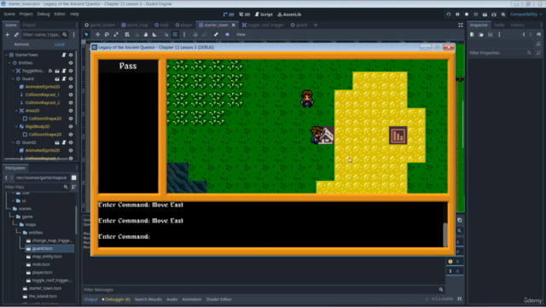Search the Output log with the magnifier icon
This screenshot has height=307, width=546.
pos(459,231)
